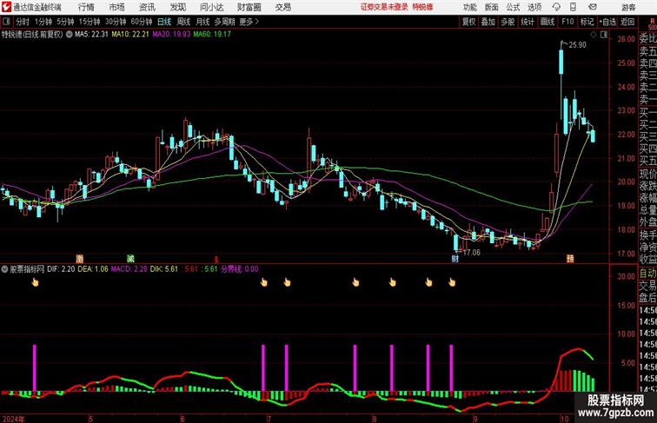Click the rightmost hand signal icon in indicator pane
Screen dimensions: 657x423
[452, 282]
